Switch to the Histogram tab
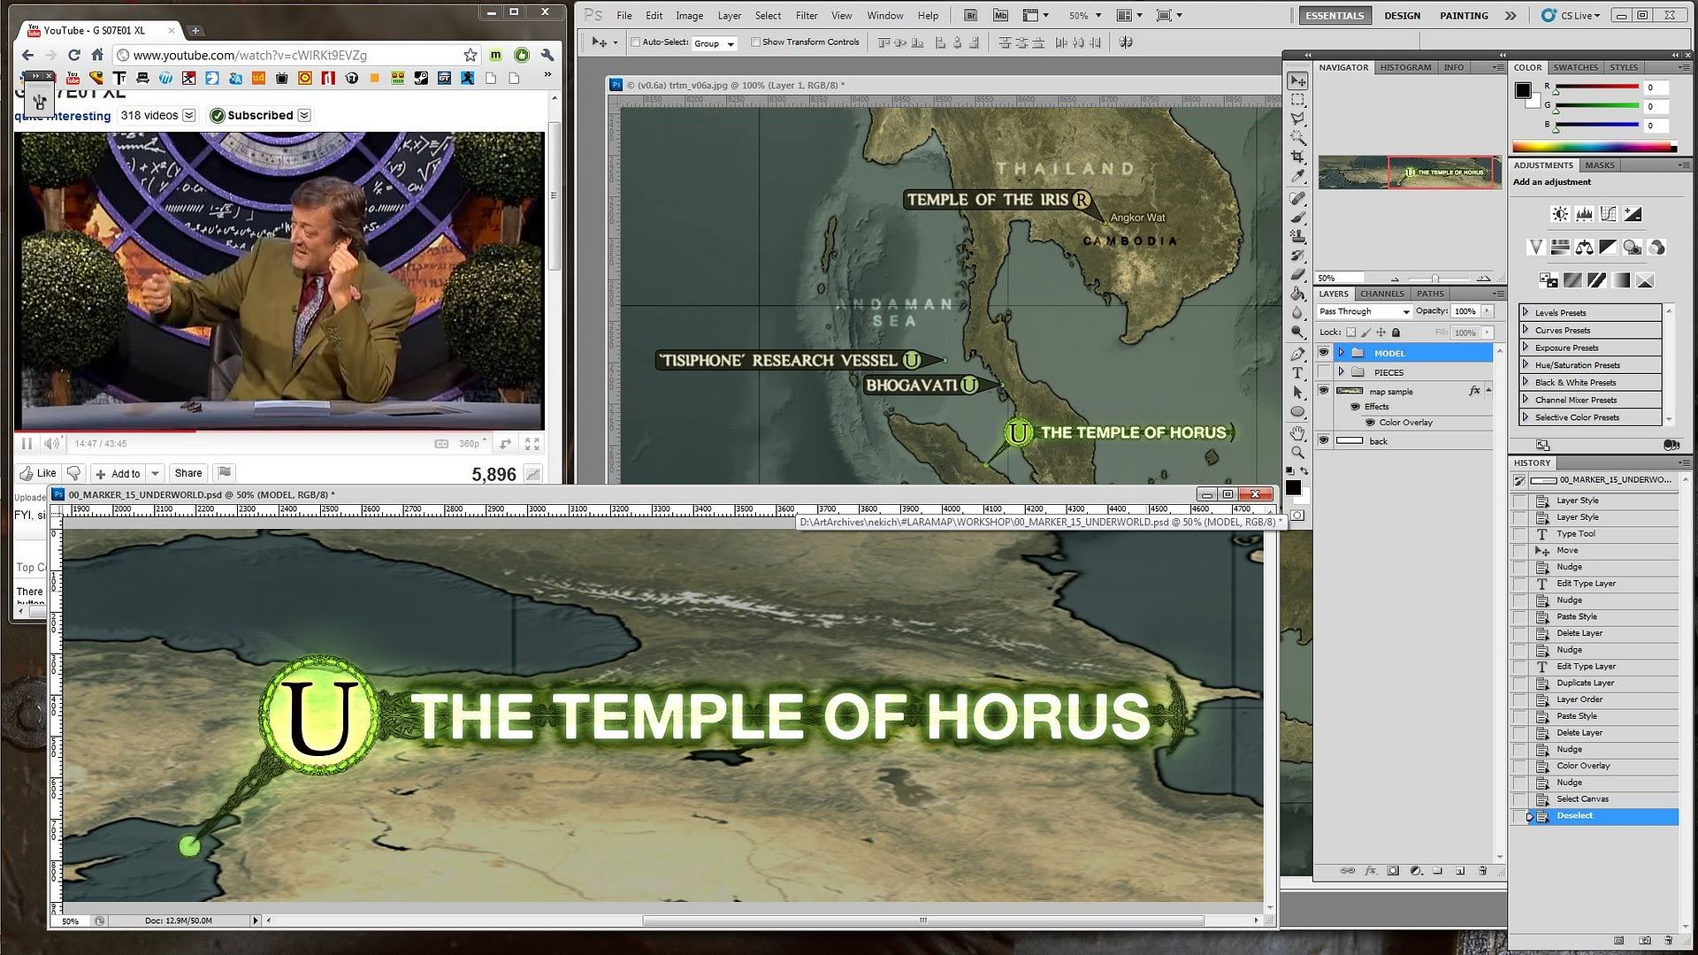1698x955 pixels. click(x=1405, y=67)
